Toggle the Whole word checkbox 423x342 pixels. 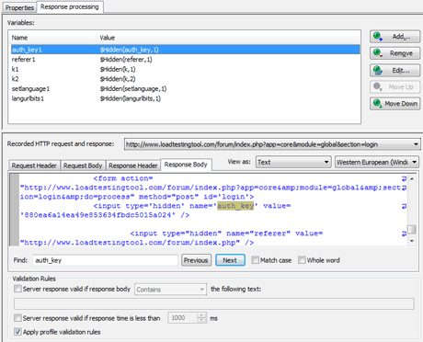(302, 260)
